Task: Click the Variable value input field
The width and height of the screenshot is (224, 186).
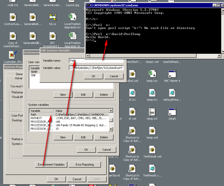Action: click(x=96, y=68)
